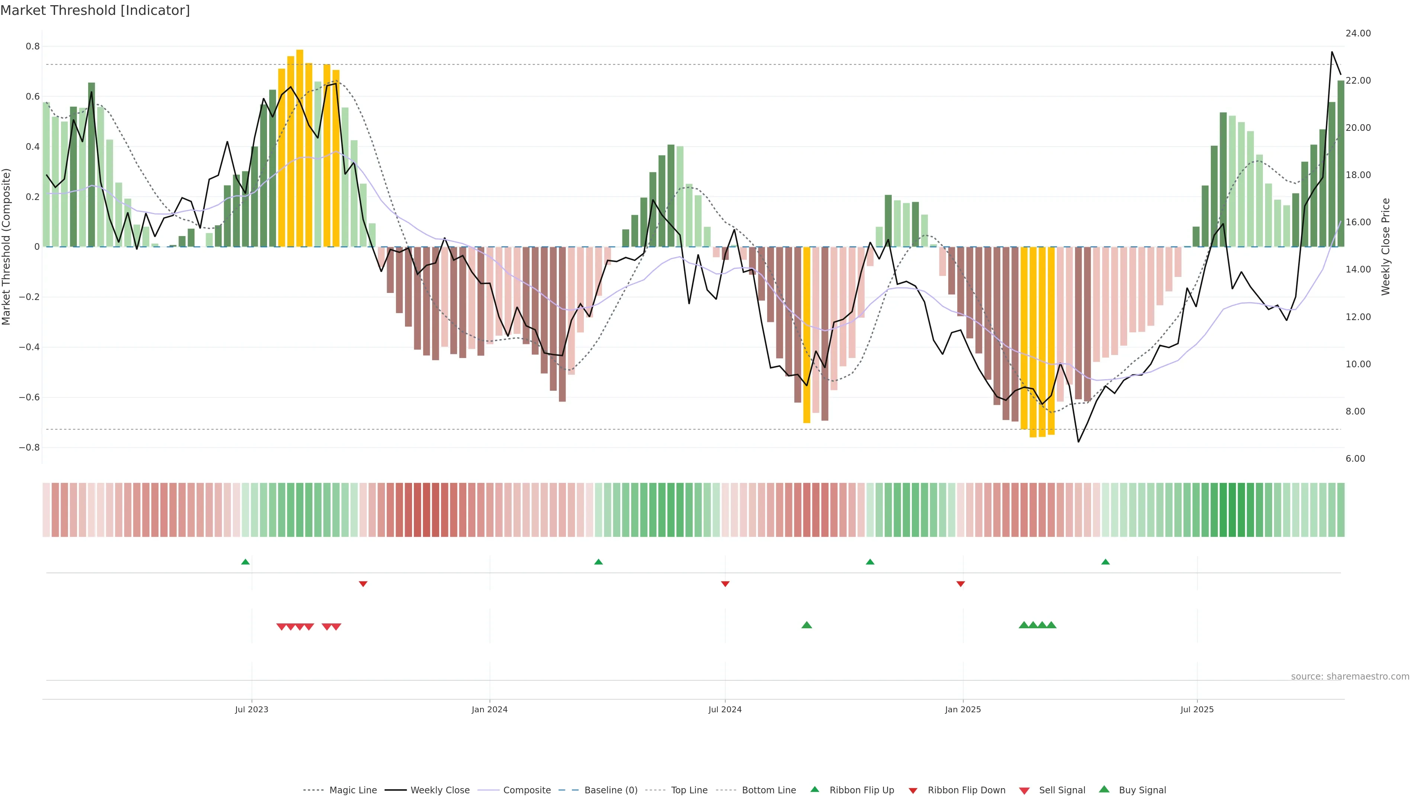Click the red flip down marker at Jul 2024
1428x803 pixels.
click(725, 584)
